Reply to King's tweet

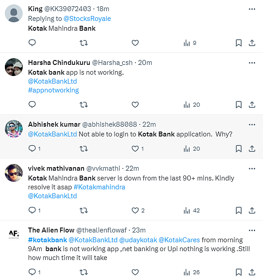[x=32, y=43]
